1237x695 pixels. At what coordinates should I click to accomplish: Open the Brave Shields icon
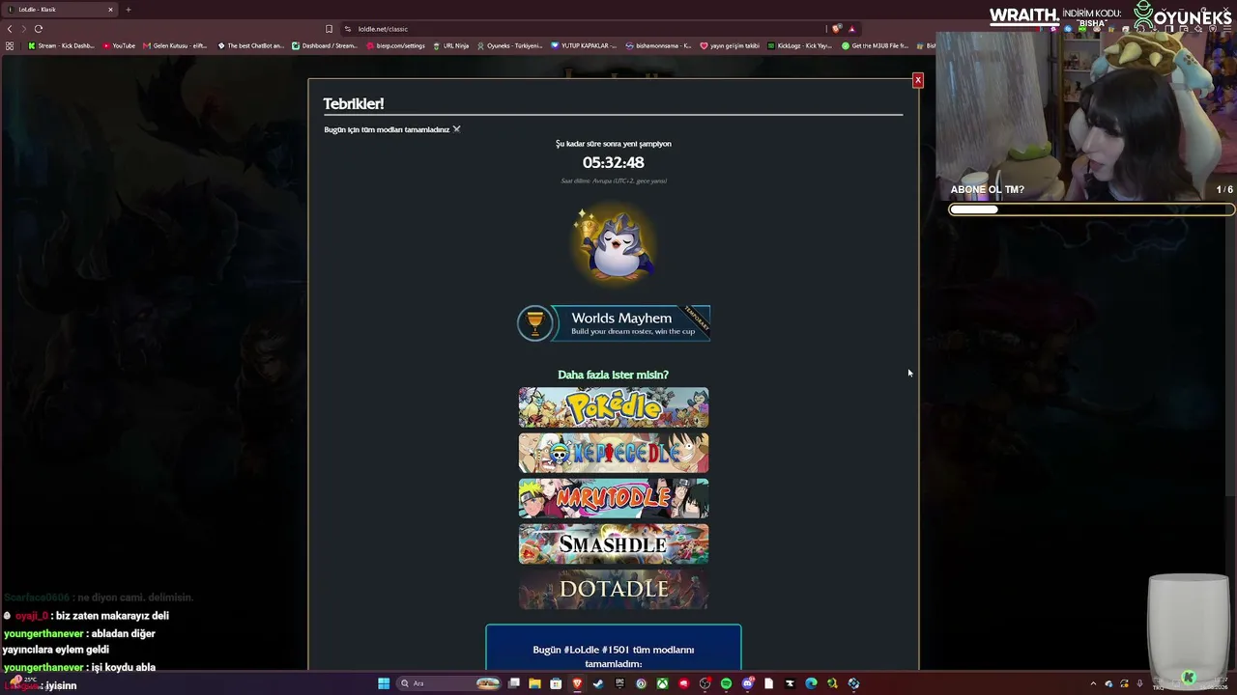point(837,29)
